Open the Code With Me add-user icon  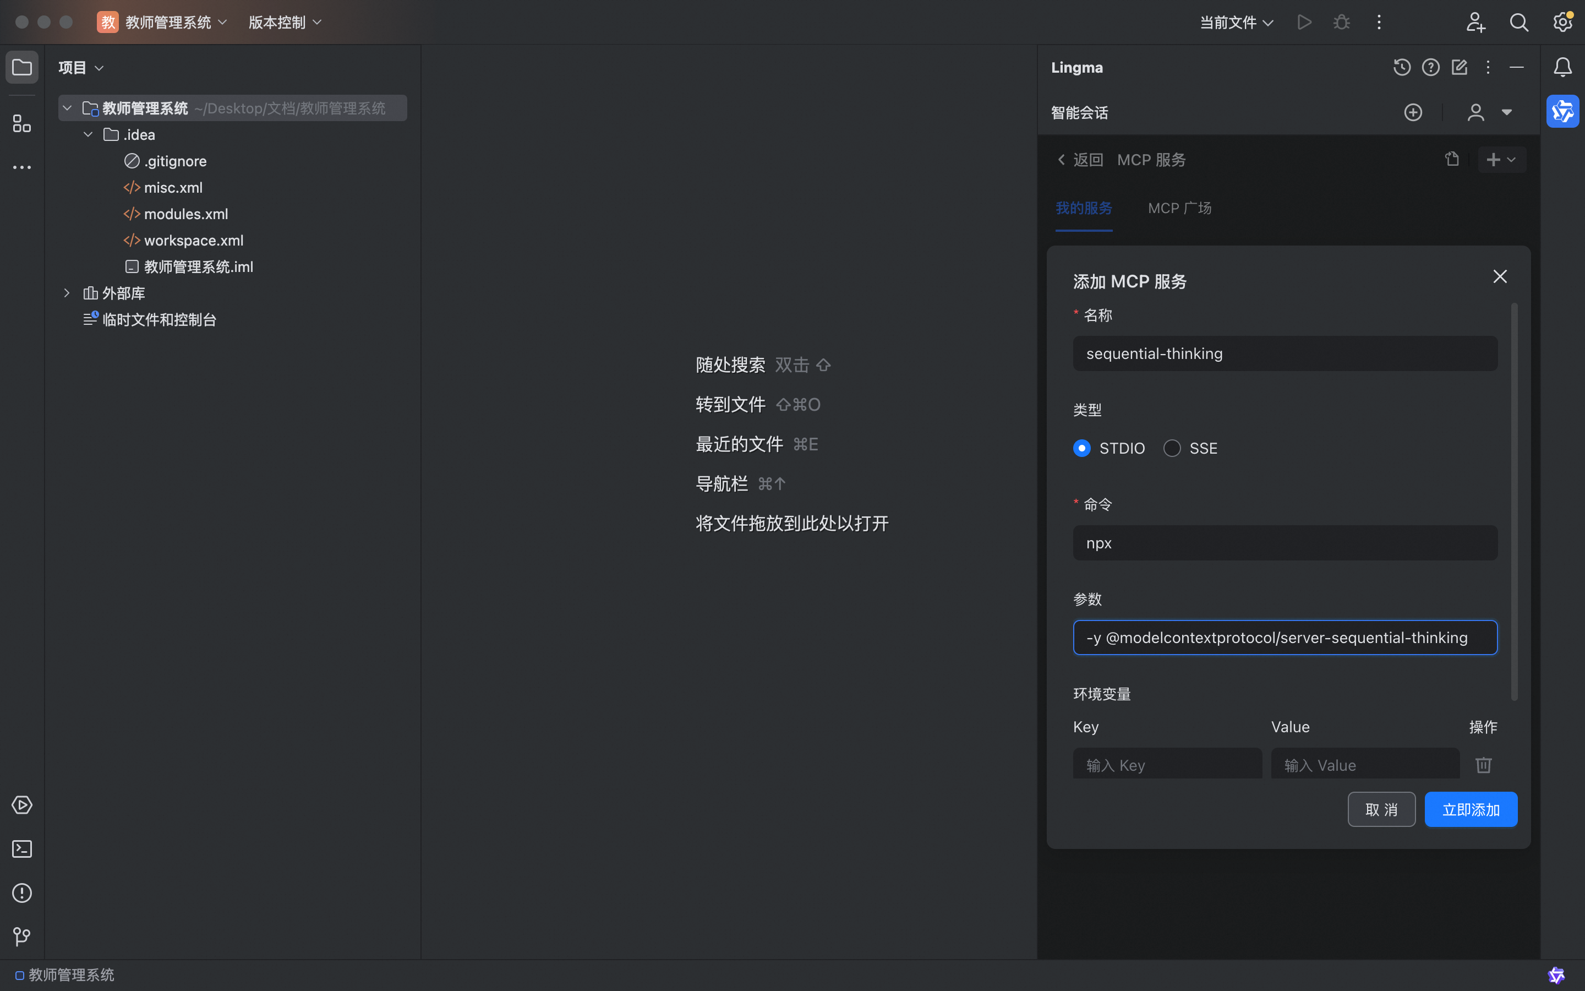click(x=1475, y=22)
